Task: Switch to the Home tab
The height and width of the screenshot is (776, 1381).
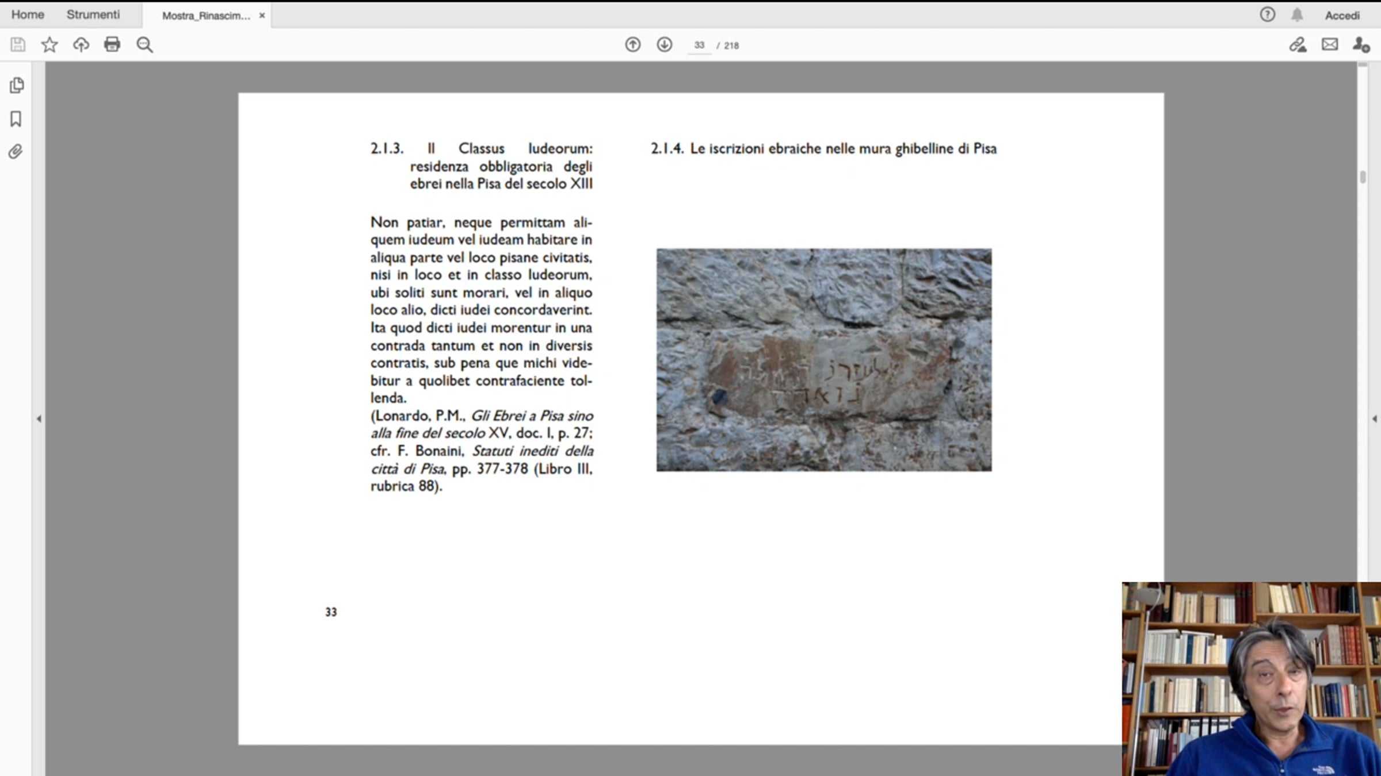Action: (28, 14)
